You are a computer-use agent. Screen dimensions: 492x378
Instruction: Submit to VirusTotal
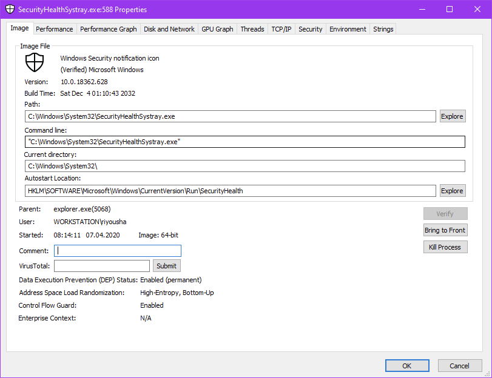pos(167,266)
